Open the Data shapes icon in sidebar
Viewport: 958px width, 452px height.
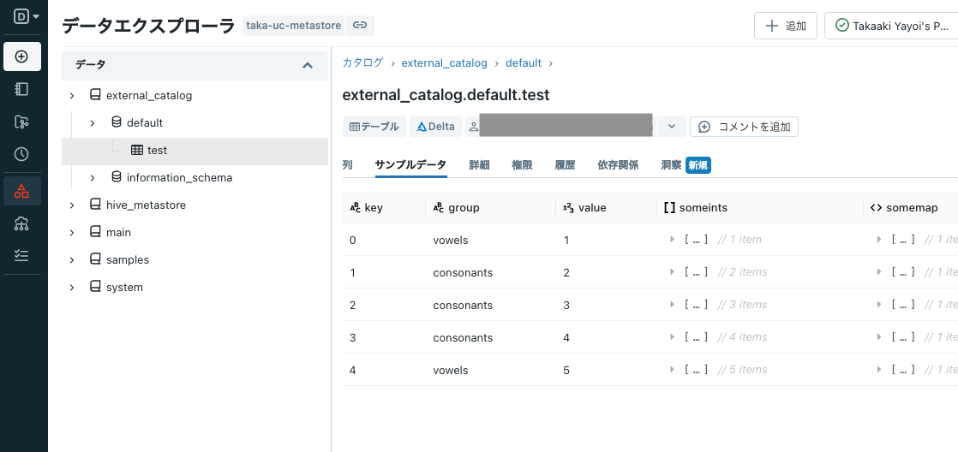[22, 191]
